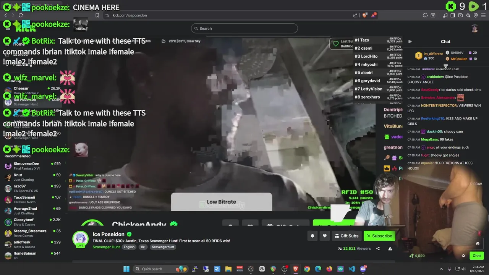Screen dimensions: 489x275
Task: Click the Subscribe button
Action: (x=379, y=236)
